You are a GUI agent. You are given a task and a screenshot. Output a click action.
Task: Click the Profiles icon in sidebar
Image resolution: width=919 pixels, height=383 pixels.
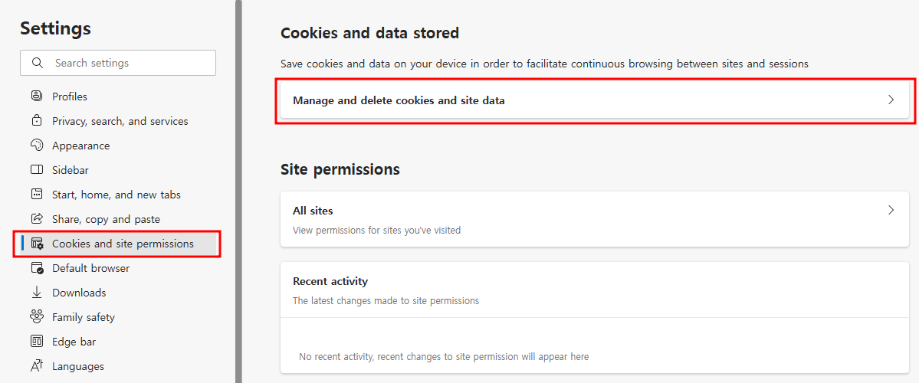(37, 96)
